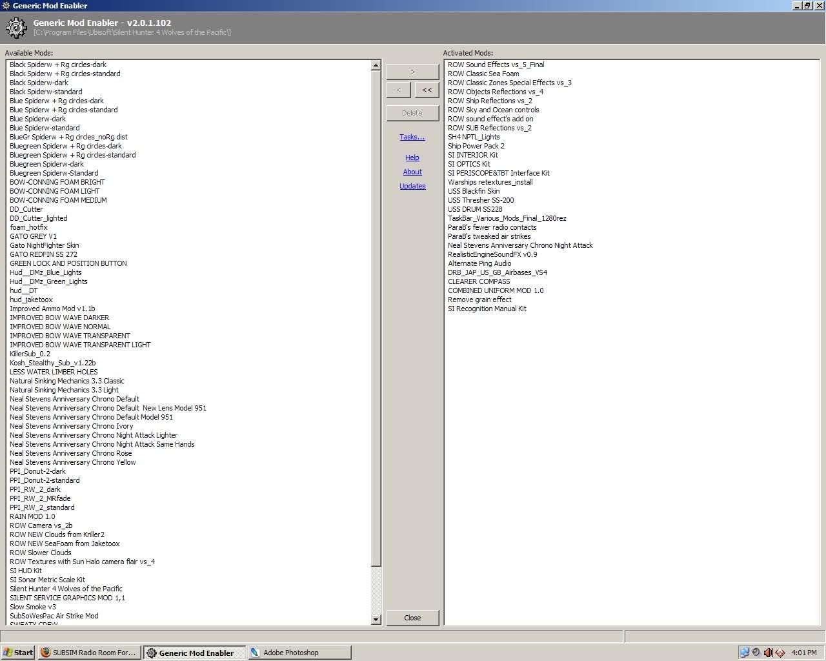Open the About link
Viewport: 826px width, 661px height.
412,172
